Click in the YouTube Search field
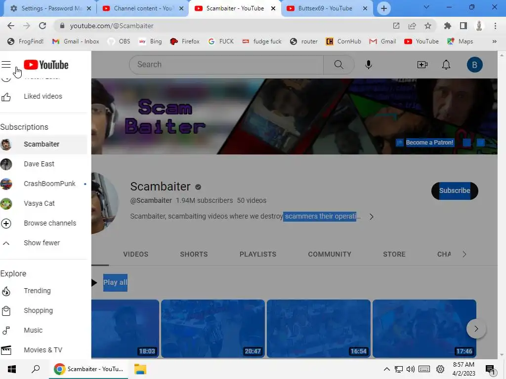506x379 pixels. pos(226,65)
